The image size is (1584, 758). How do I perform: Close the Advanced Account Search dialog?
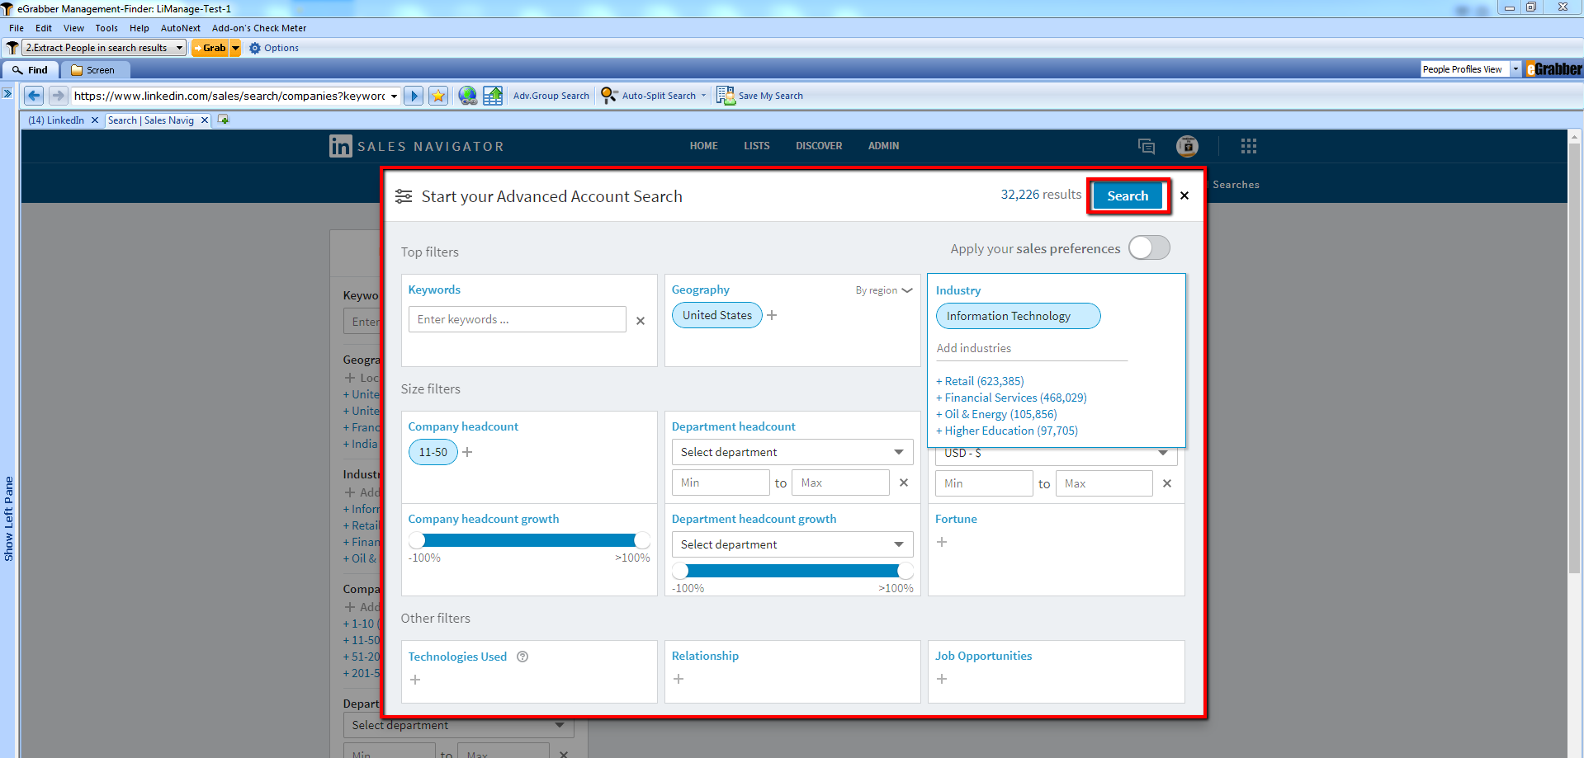point(1184,195)
